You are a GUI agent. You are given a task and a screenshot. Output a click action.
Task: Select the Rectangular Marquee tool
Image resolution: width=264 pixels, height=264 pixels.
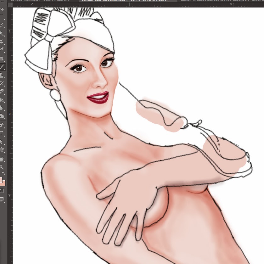[x=2, y=17]
